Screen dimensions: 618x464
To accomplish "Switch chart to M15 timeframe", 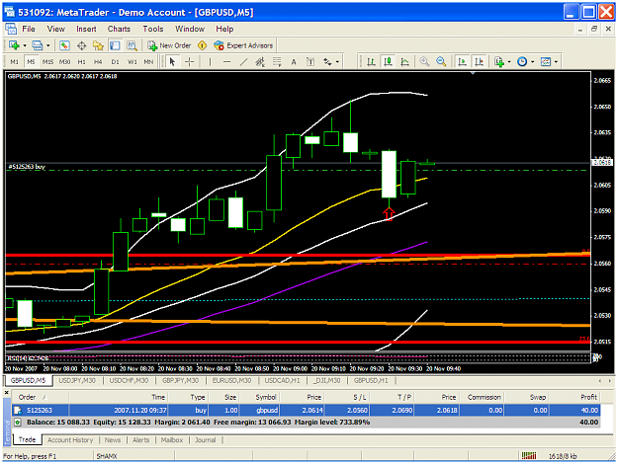I will (x=47, y=62).
